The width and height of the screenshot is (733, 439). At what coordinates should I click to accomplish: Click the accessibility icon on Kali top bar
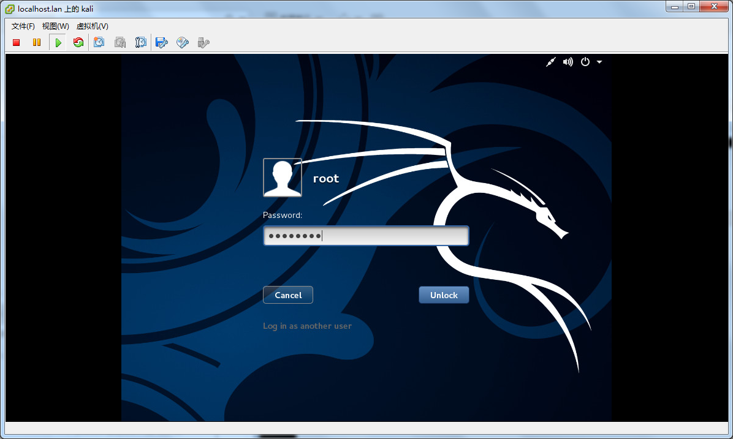[x=551, y=62]
